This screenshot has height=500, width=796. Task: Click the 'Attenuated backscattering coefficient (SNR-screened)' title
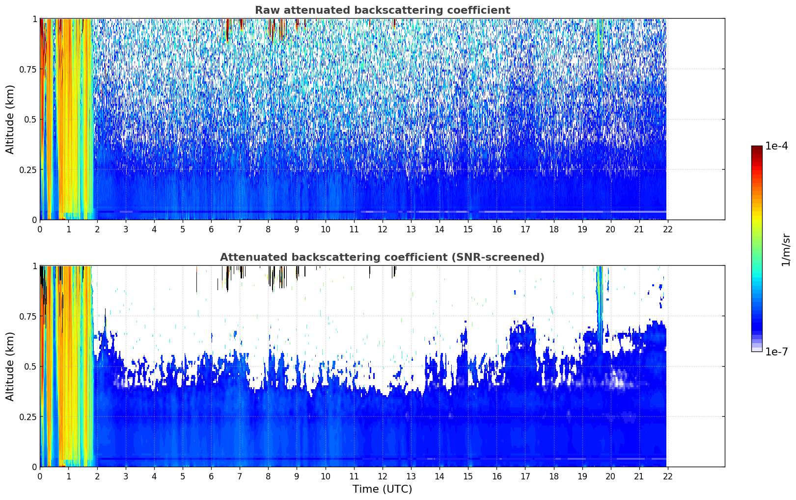click(382, 257)
